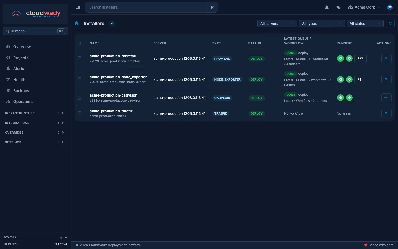This screenshot has width=398, height=249.
Task: Open Backups in sidebar
Action: pos(35,91)
